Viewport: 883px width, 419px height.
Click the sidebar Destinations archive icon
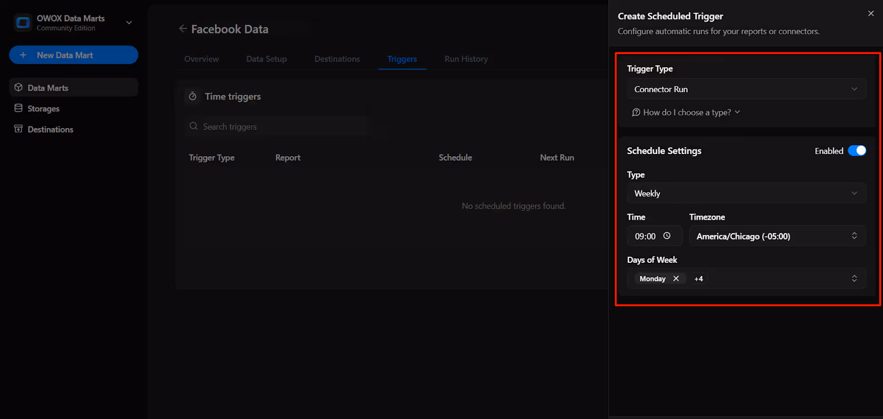pyautogui.click(x=18, y=129)
